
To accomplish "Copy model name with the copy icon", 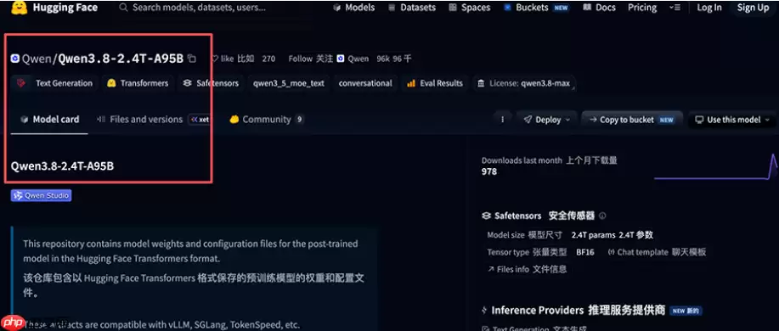I will point(192,59).
